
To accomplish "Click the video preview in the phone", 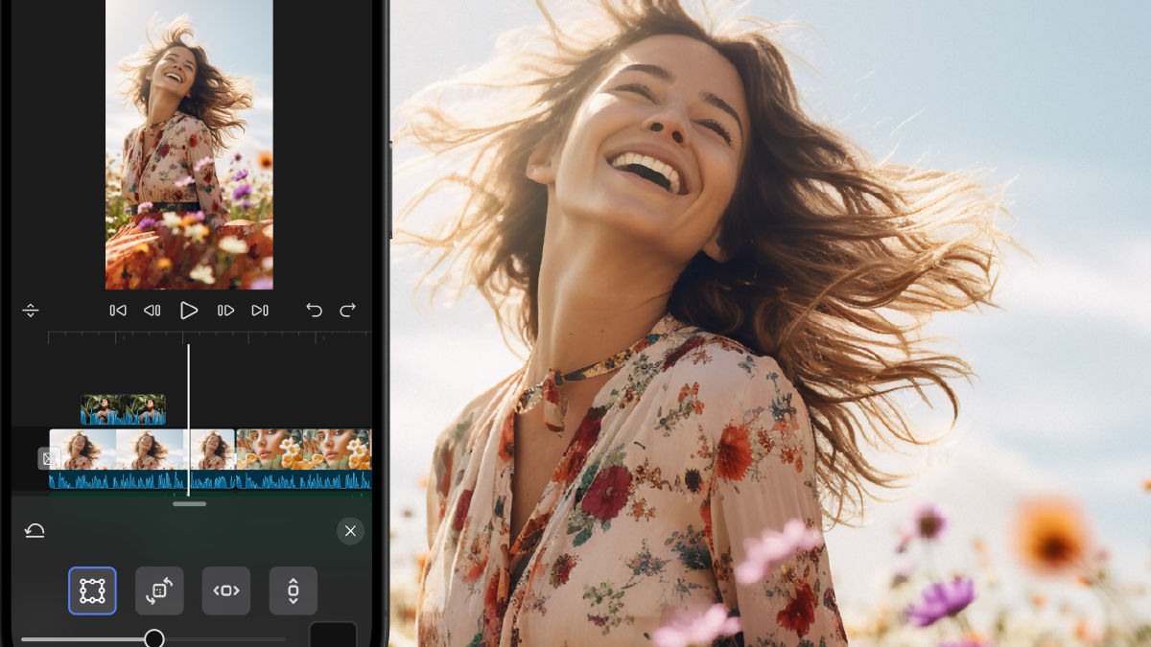I will pos(189,144).
